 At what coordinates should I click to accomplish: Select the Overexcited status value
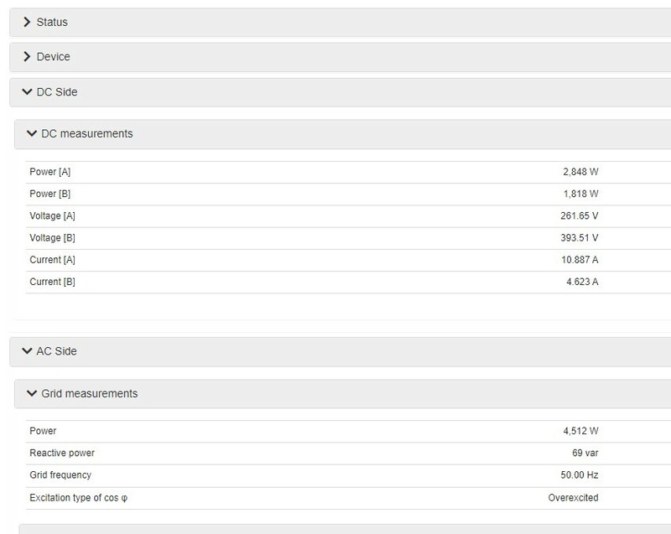tap(573, 497)
